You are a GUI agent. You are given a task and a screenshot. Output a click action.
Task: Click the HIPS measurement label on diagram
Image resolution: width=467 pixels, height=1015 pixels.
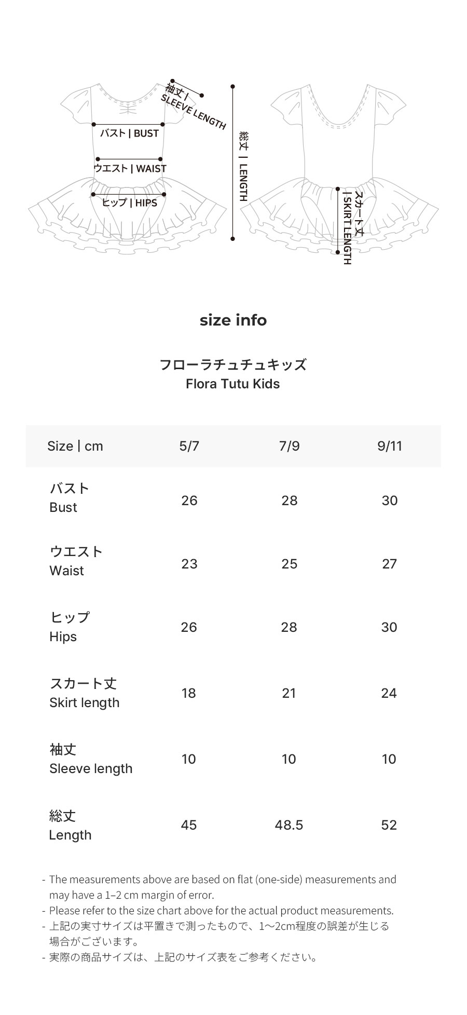pyautogui.click(x=130, y=202)
